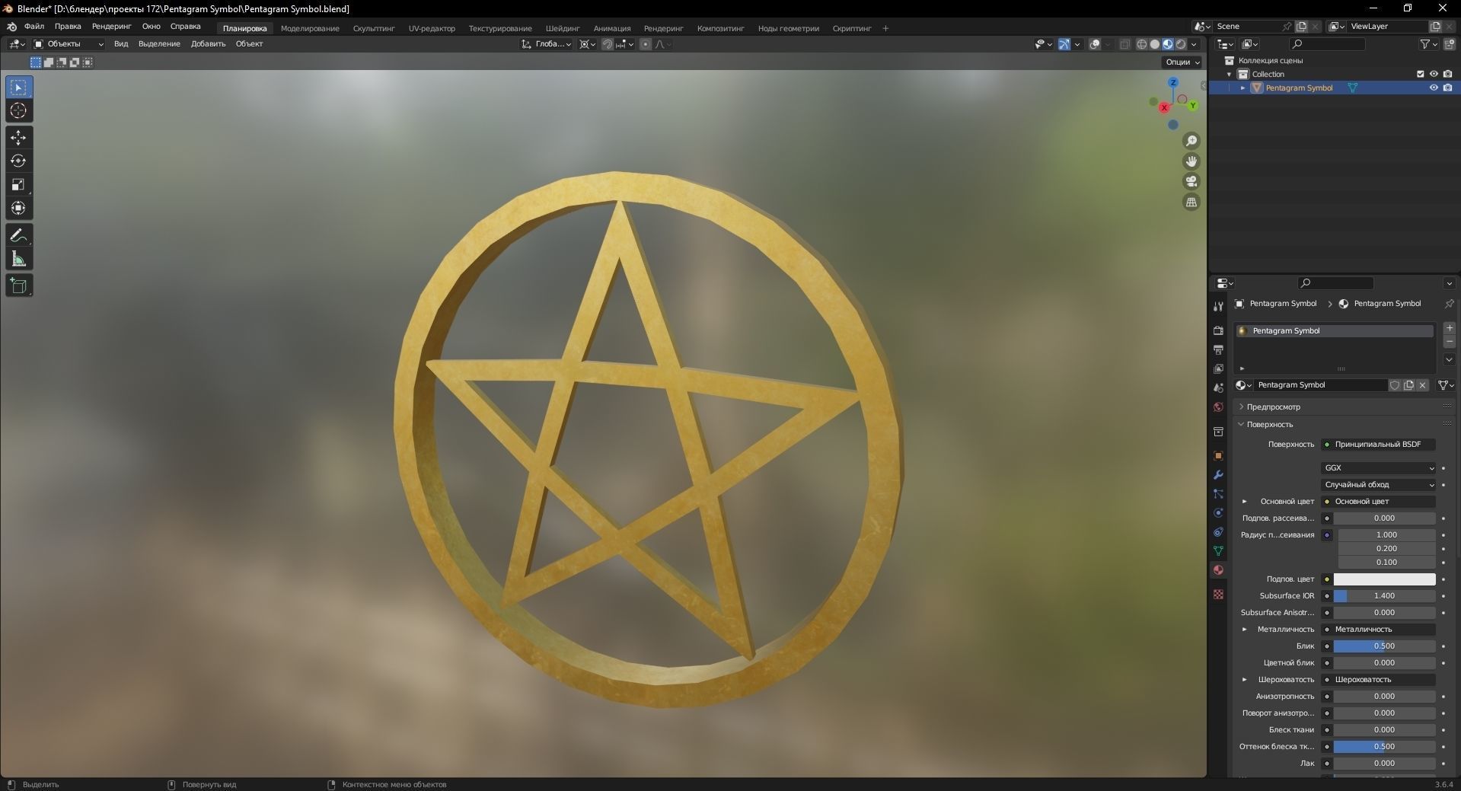Viewport: 1461px width, 791px height.
Task: Open the World properties tab
Action: (x=1218, y=407)
